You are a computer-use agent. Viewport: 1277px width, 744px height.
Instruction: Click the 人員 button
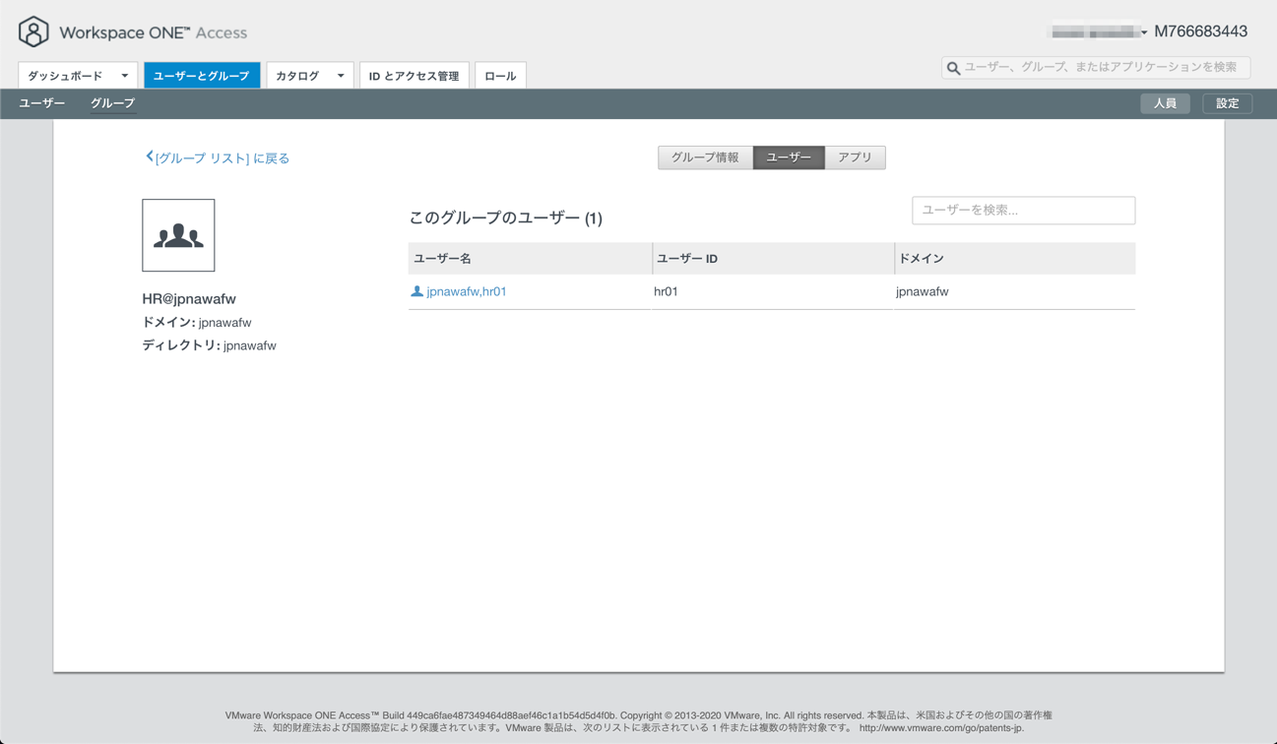(1165, 103)
